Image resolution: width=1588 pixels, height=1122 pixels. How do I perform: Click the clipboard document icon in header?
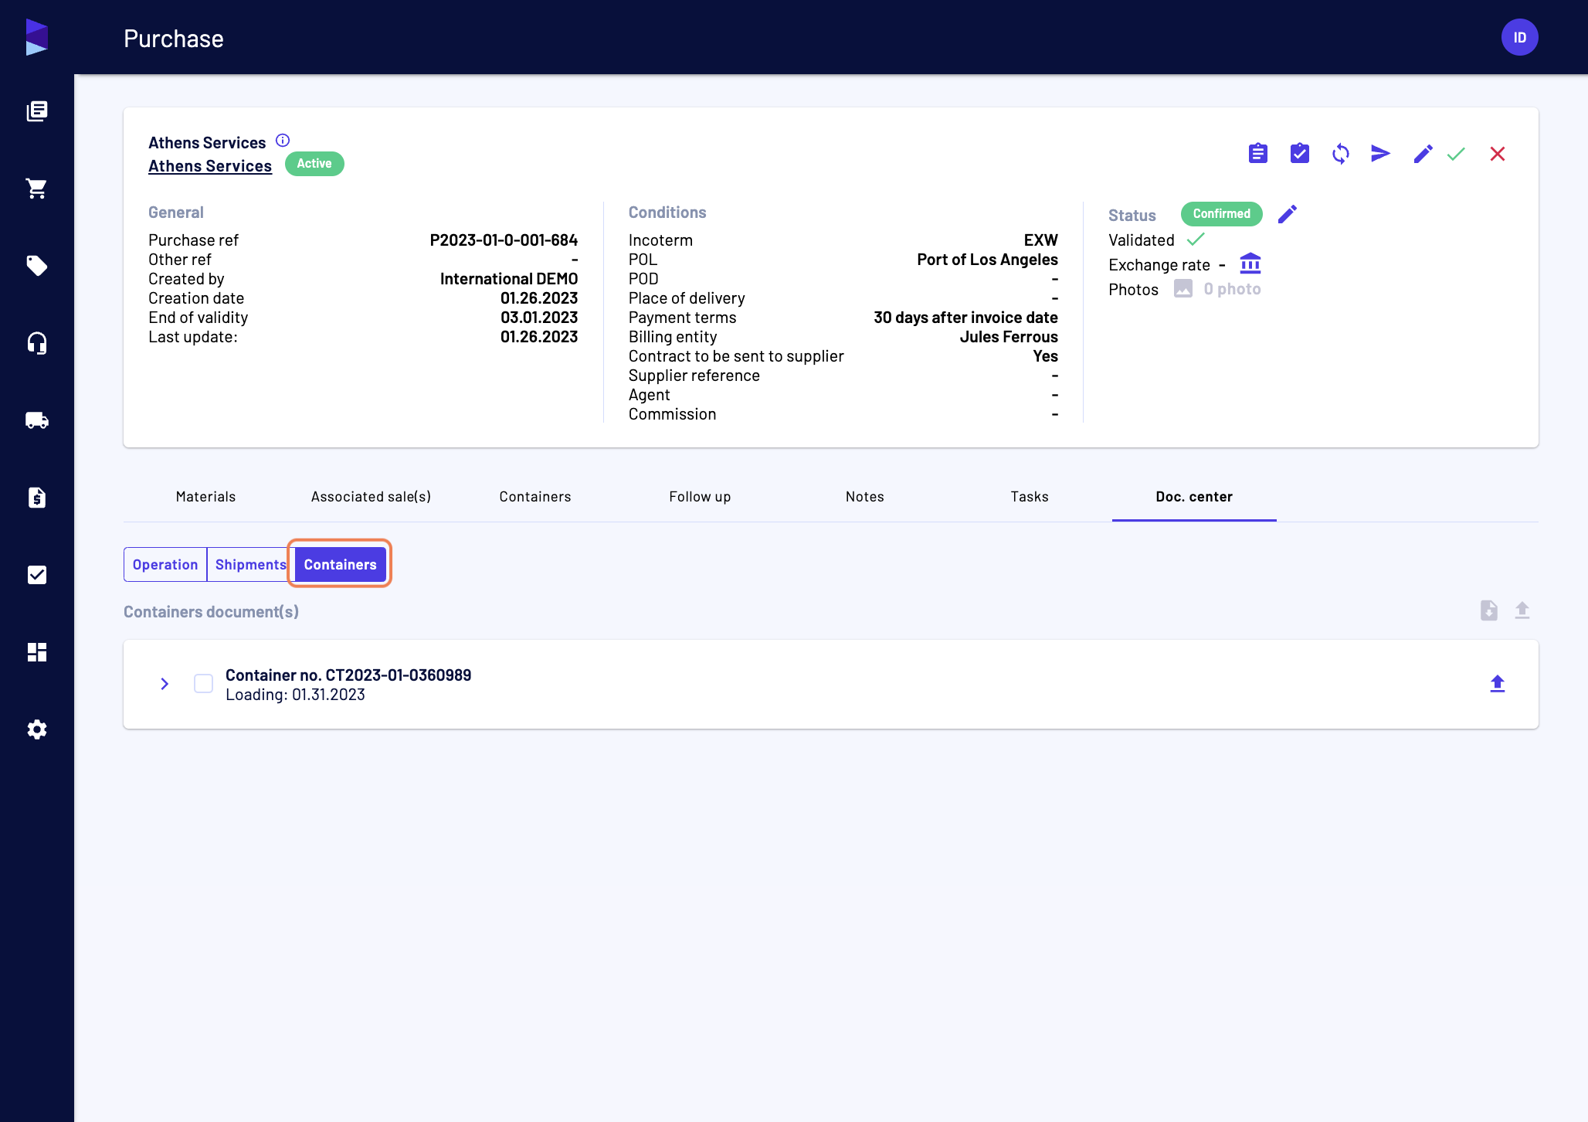pos(1258,154)
